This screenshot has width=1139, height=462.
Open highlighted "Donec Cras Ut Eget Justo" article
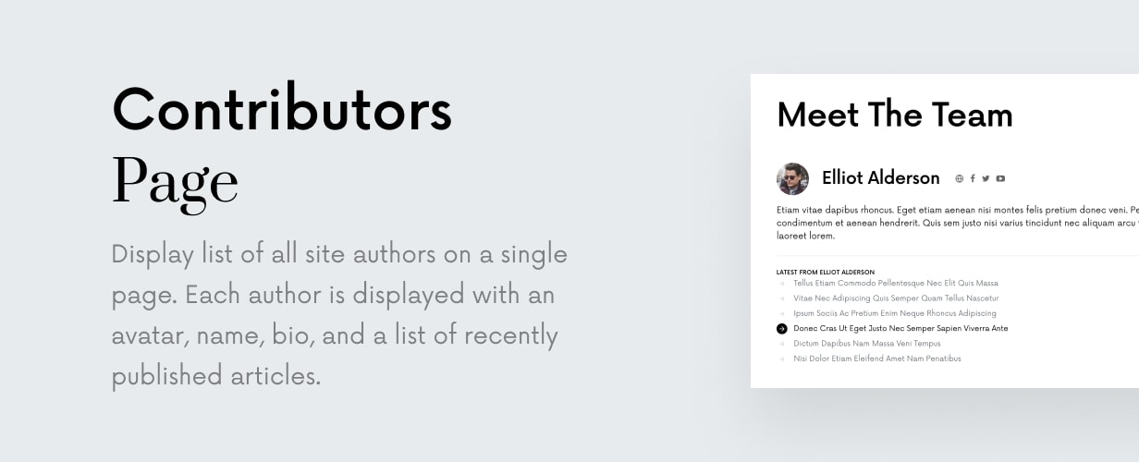[900, 328]
